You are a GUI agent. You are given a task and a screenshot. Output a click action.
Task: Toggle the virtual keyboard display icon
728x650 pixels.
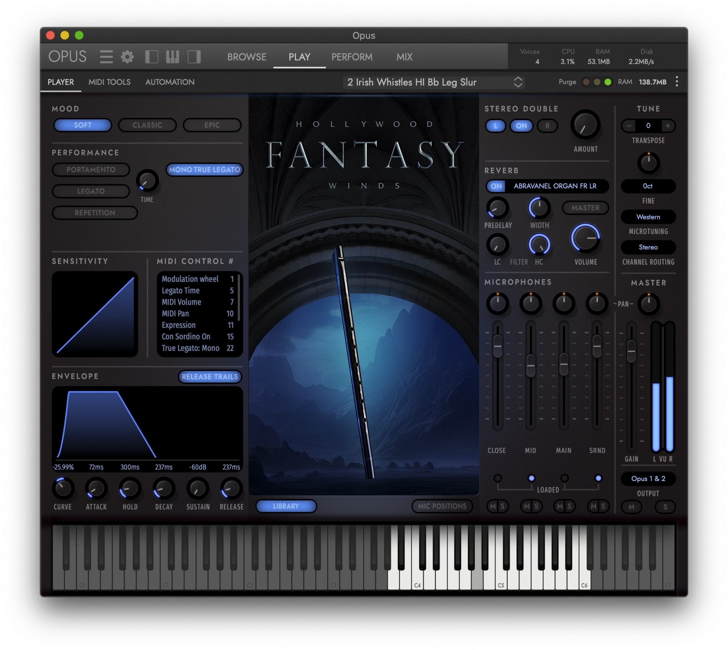pos(173,57)
